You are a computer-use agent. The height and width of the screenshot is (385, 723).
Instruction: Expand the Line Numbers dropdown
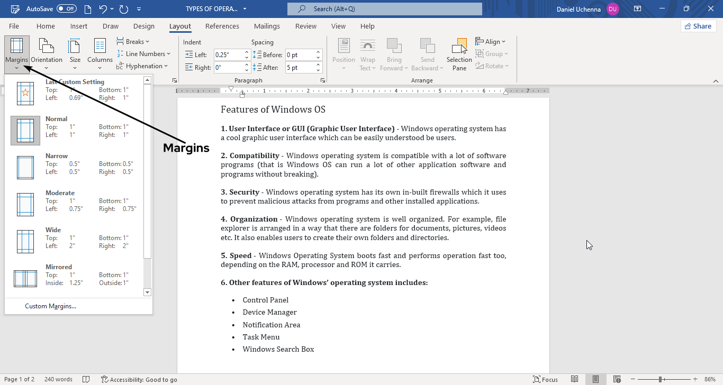pos(143,54)
